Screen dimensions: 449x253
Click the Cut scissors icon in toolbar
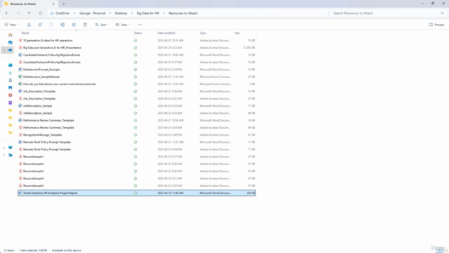[x=29, y=25]
